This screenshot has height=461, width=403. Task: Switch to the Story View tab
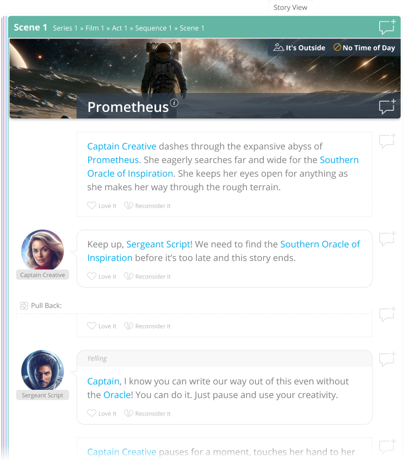click(x=290, y=8)
